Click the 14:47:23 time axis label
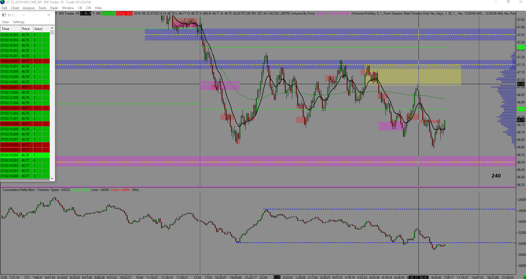Image resolution: width=526 pixels, height=279 pixels. pyautogui.click(x=478, y=277)
